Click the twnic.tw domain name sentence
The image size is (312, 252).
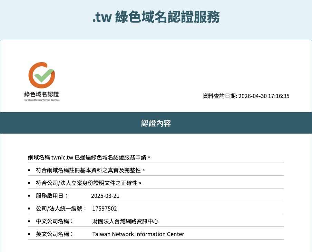click(x=89, y=157)
